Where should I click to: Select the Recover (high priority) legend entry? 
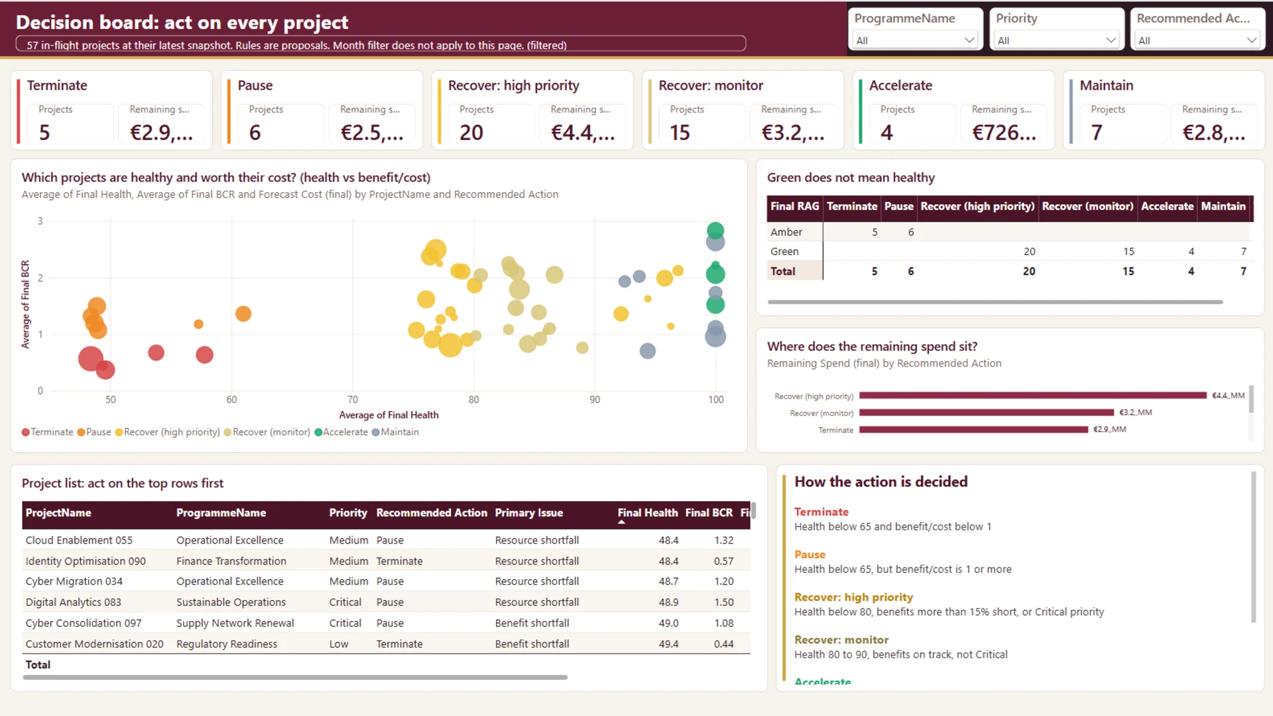(167, 432)
